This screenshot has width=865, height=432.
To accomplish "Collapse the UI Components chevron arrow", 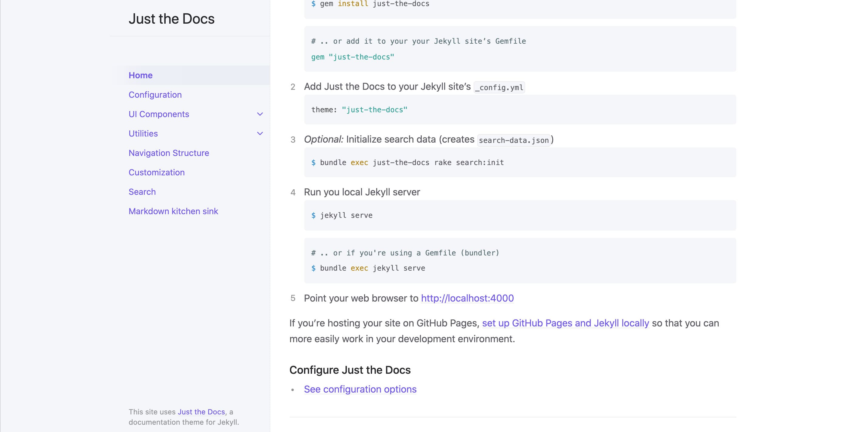I will point(260,114).
